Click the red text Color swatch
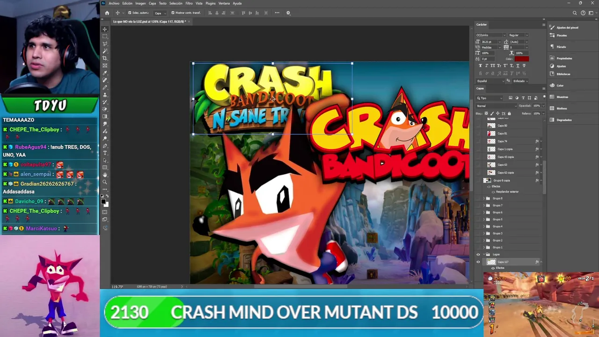 coord(521,59)
